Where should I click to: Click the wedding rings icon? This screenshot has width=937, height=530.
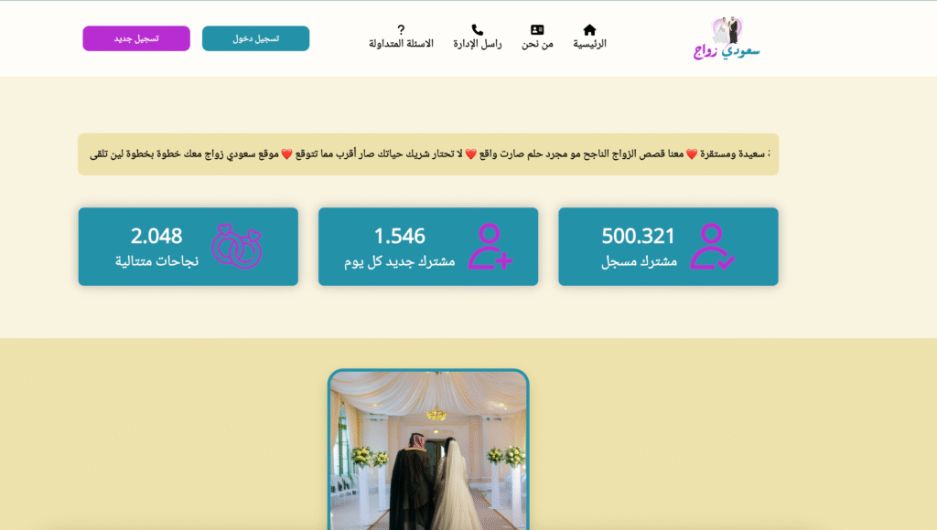237,247
